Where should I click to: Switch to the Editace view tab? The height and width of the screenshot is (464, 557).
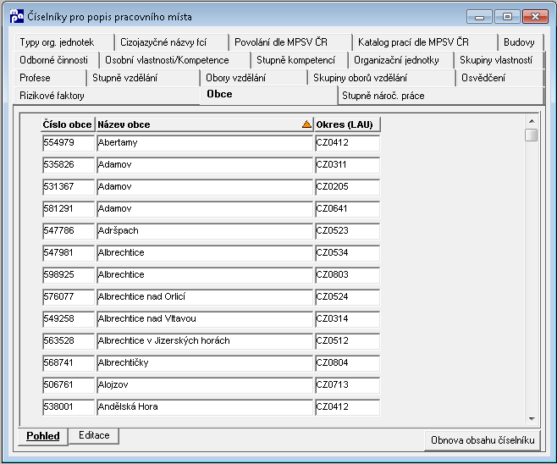pyautogui.click(x=94, y=435)
